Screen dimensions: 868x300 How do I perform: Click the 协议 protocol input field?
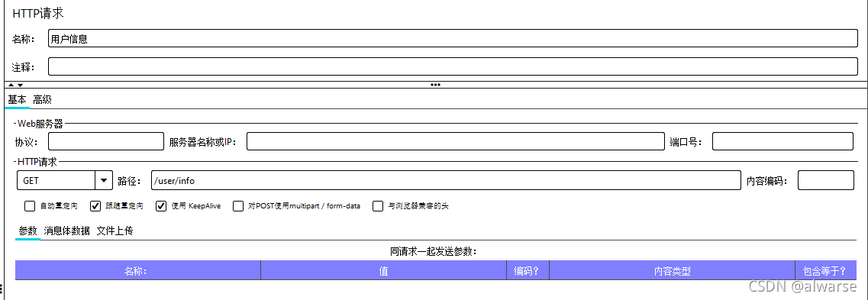coord(106,141)
